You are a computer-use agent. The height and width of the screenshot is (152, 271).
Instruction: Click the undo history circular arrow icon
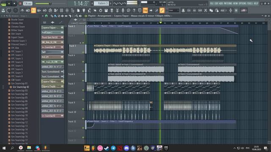click(100, 10)
